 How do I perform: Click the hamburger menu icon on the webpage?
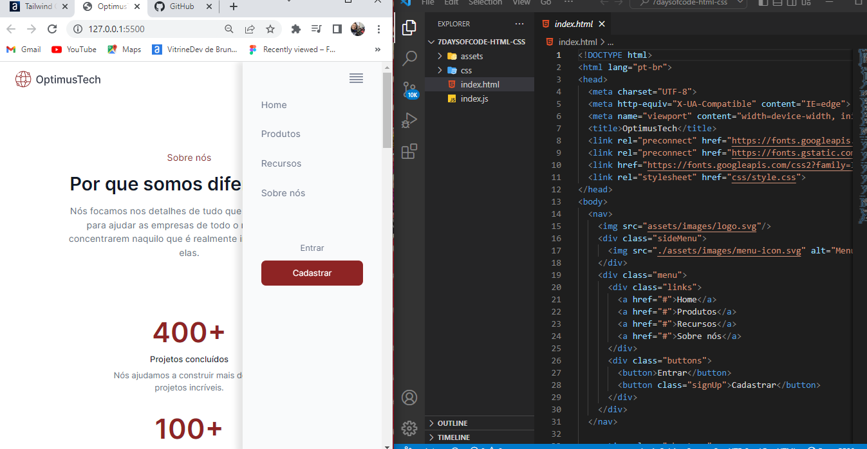click(x=356, y=78)
